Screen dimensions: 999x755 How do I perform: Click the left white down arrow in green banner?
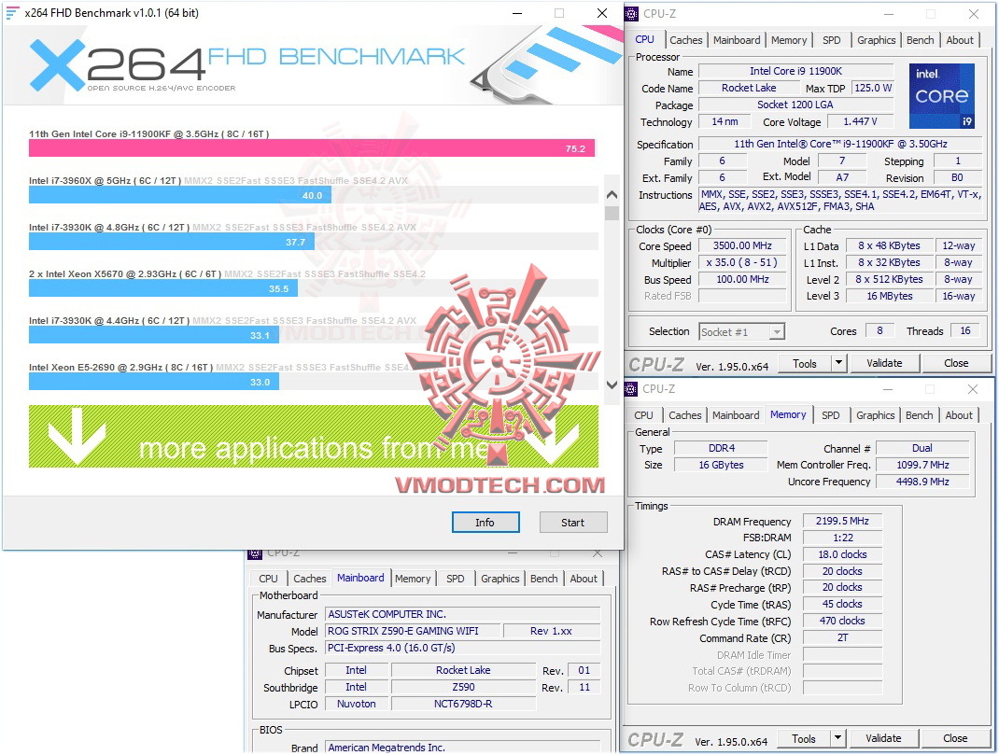point(77,436)
